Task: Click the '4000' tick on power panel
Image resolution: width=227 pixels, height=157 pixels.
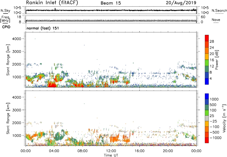Action: (17, 39)
